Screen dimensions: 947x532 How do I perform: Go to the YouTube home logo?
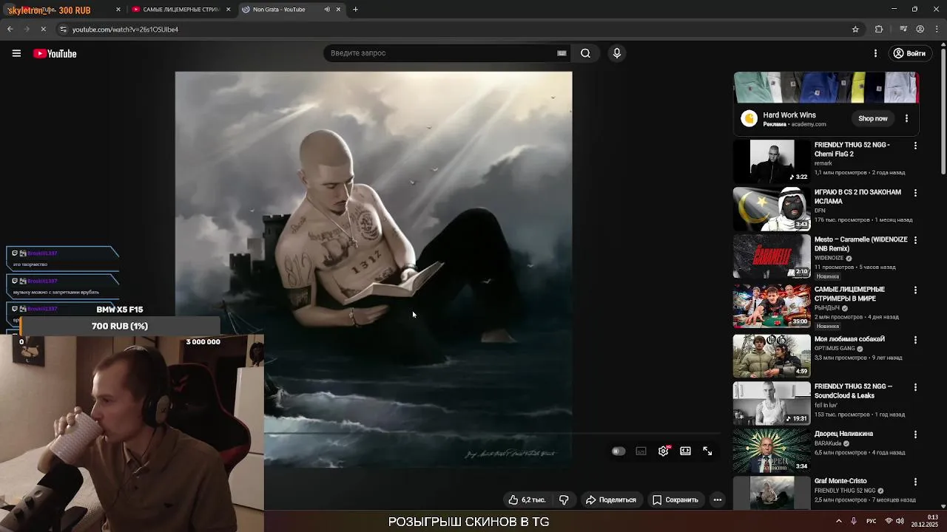click(x=55, y=53)
